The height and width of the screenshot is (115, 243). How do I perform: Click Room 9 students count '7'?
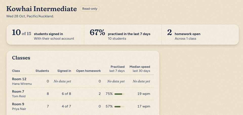point(48,106)
